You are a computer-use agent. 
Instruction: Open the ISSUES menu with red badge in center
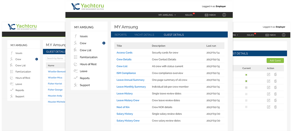(x=189, y=15)
